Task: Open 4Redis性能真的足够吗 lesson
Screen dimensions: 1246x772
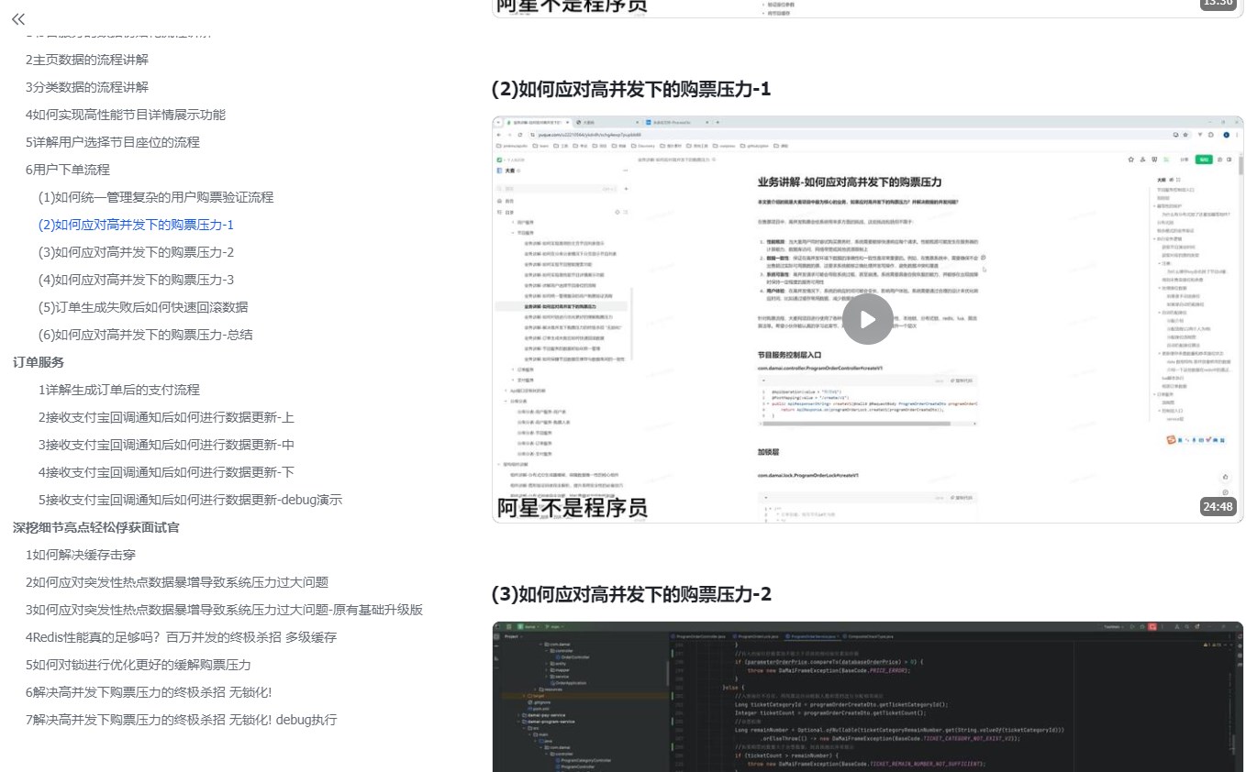Action: click(182, 637)
